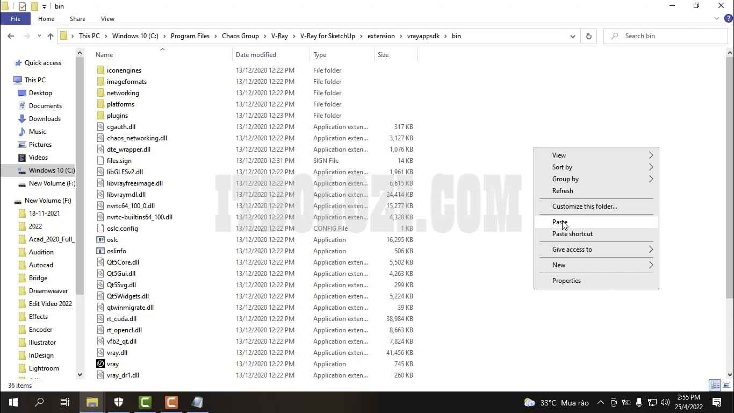This screenshot has width=734, height=413.
Task: Switch to details view layout button
Action: tap(715, 385)
